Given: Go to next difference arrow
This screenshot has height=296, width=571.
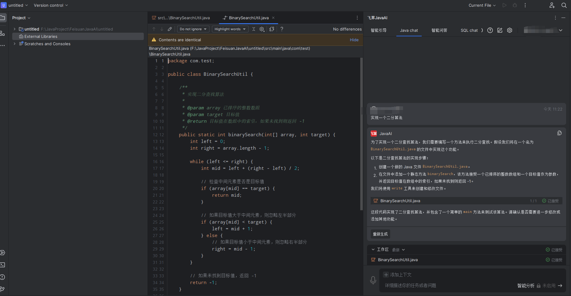Looking at the screenshot, I should (x=162, y=29).
